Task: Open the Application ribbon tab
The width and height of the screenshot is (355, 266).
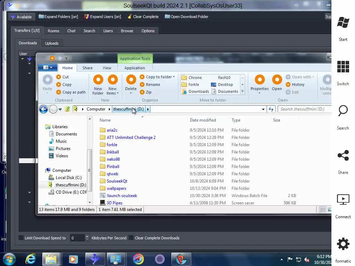Action: click(x=135, y=68)
